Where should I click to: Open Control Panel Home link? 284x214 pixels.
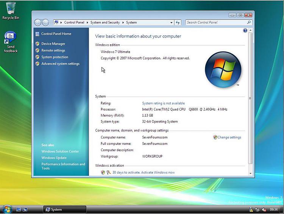pos(56,34)
